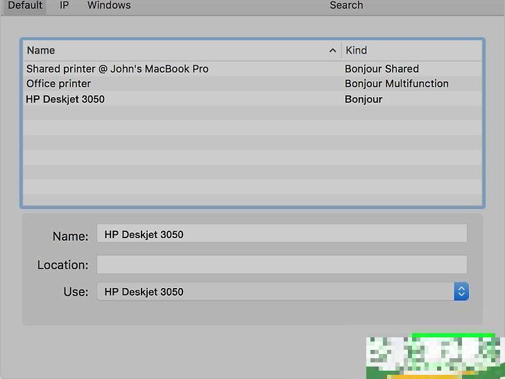Choose the Office printer entry
This screenshot has height=379, width=505.
click(x=58, y=83)
